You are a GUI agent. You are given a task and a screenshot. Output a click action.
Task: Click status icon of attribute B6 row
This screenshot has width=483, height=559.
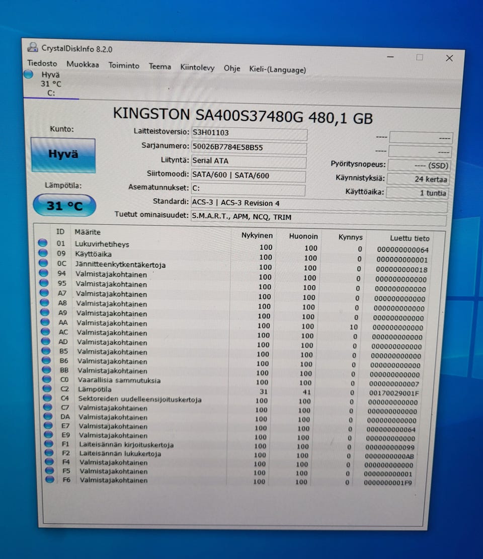47,360
